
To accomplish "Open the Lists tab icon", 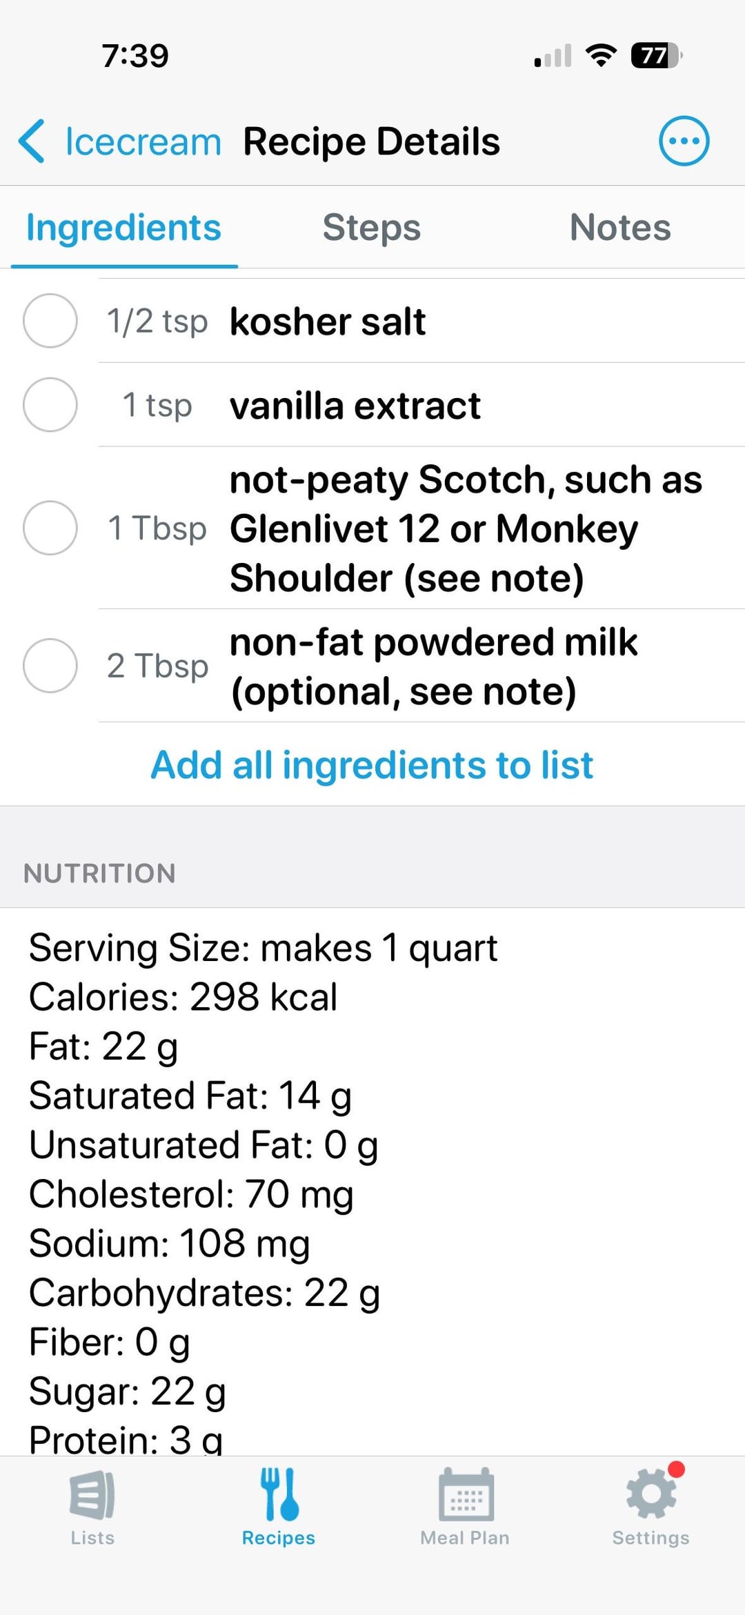I will tap(92, 1496).
